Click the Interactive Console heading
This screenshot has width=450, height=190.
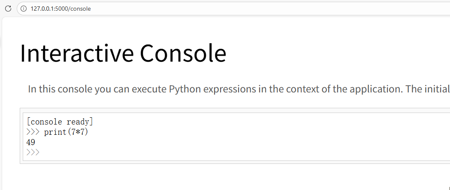[x=123, y=53]
